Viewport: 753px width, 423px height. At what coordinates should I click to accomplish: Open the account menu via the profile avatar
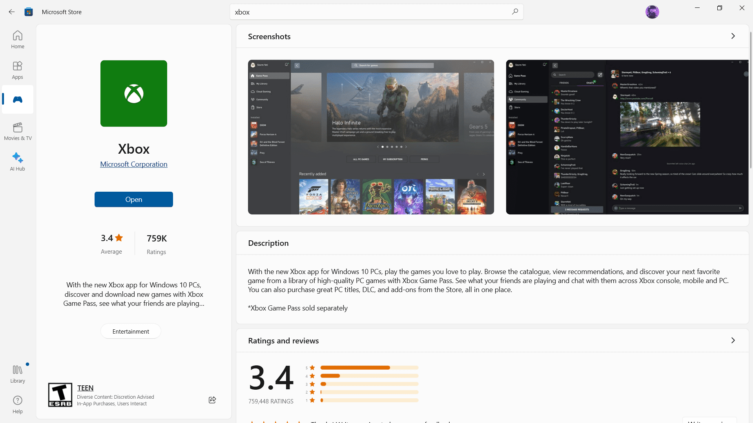(652, 12)
